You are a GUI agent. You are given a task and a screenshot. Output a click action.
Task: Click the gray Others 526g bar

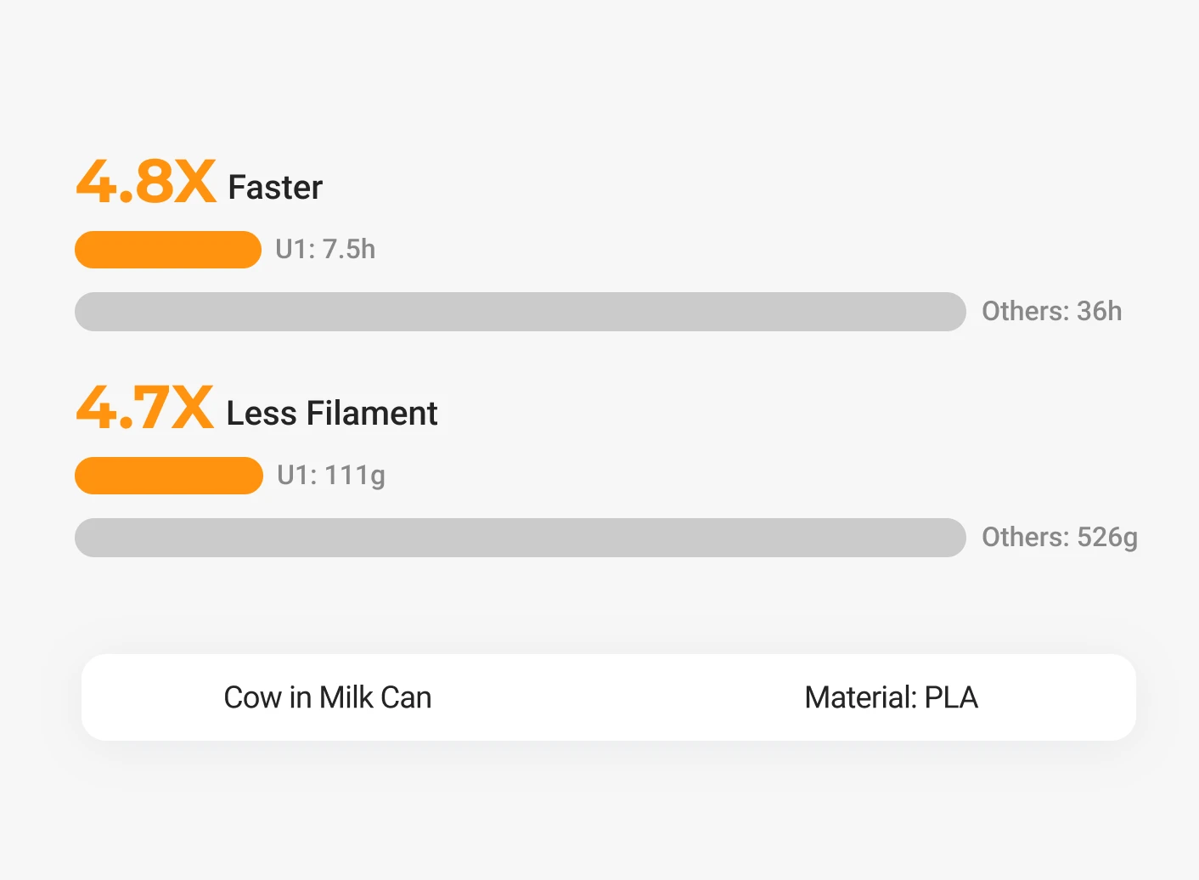click(x=520, y=538)
